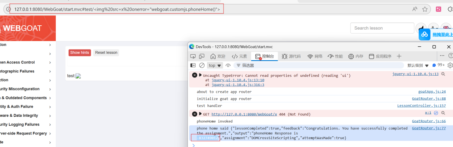Click the console prompt input arrow

[x=193, y=145]
